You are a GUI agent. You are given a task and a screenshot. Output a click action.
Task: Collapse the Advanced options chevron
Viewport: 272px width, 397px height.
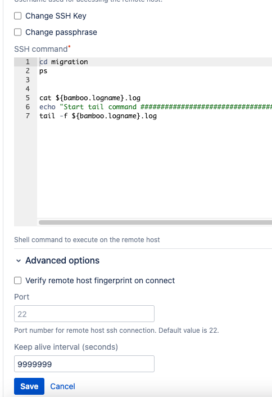tap(19, 261)
